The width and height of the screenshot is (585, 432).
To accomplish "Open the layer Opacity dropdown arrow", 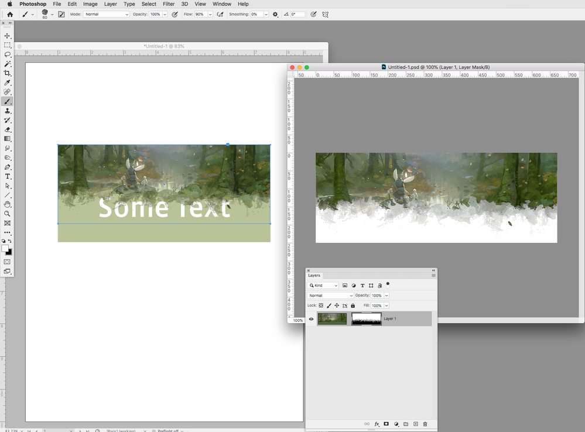I will pyautogui.click(x=386, y=296).
